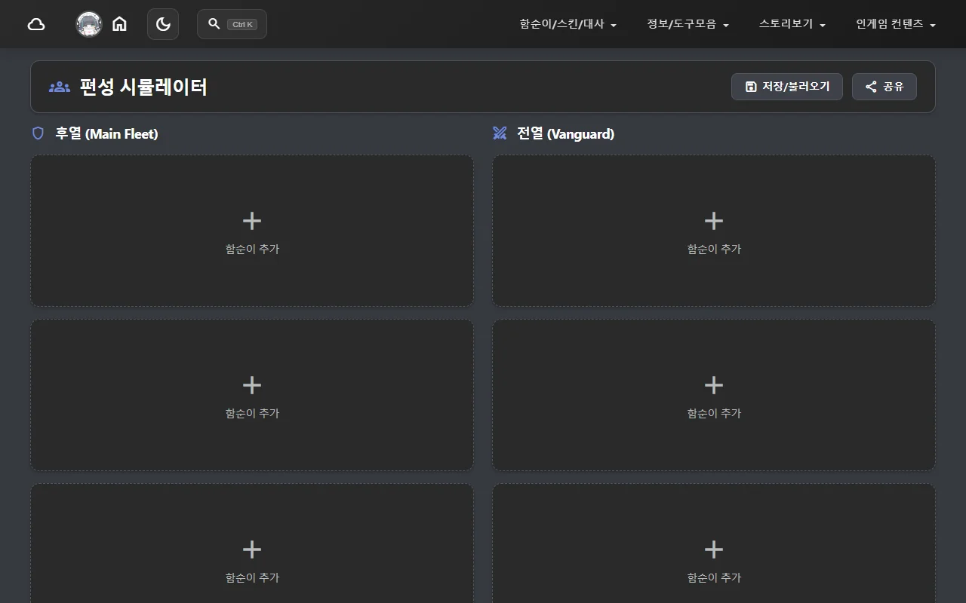Click the 저장/불러오기 button
This screenshot has width=966, height=603.
(x=787, y=87)
